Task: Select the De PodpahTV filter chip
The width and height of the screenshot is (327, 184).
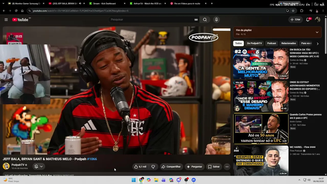Action: click(x=254, y=43)
